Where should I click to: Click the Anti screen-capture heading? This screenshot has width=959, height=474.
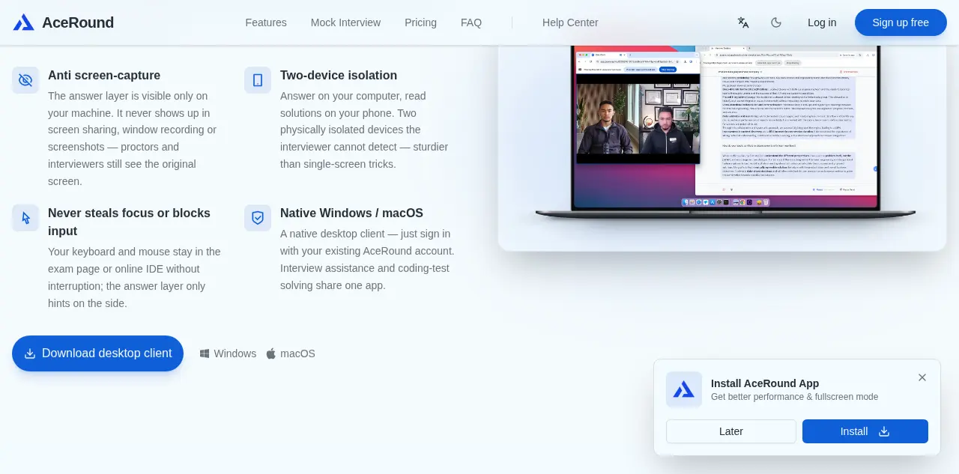pyautogui.click(x=104, y=75)
